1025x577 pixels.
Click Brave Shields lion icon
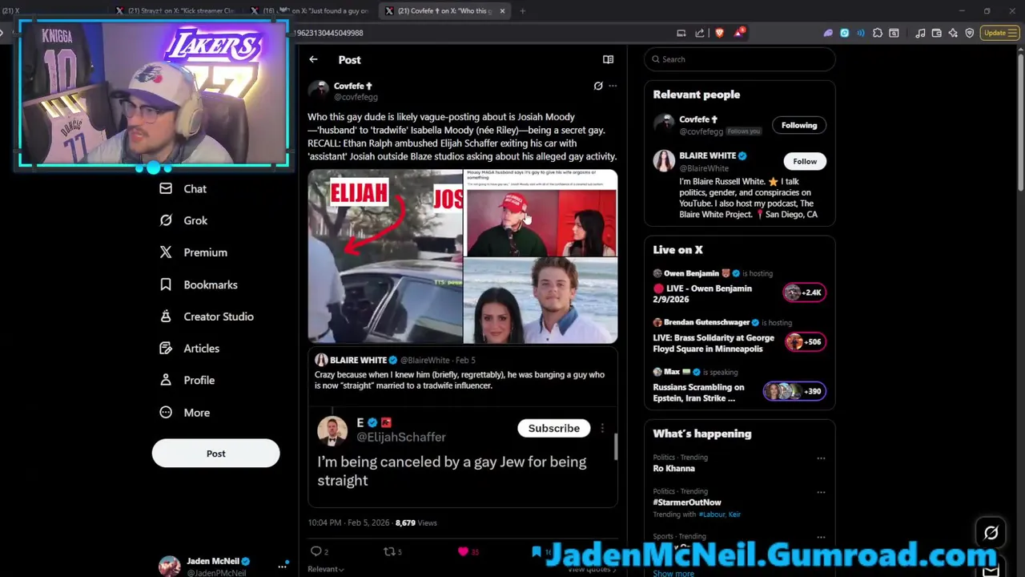tap(719, 33)
